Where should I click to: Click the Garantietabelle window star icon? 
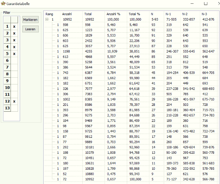coord(3,3)
